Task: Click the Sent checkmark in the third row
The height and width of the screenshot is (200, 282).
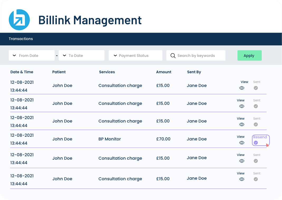Action: click(256, 124)
